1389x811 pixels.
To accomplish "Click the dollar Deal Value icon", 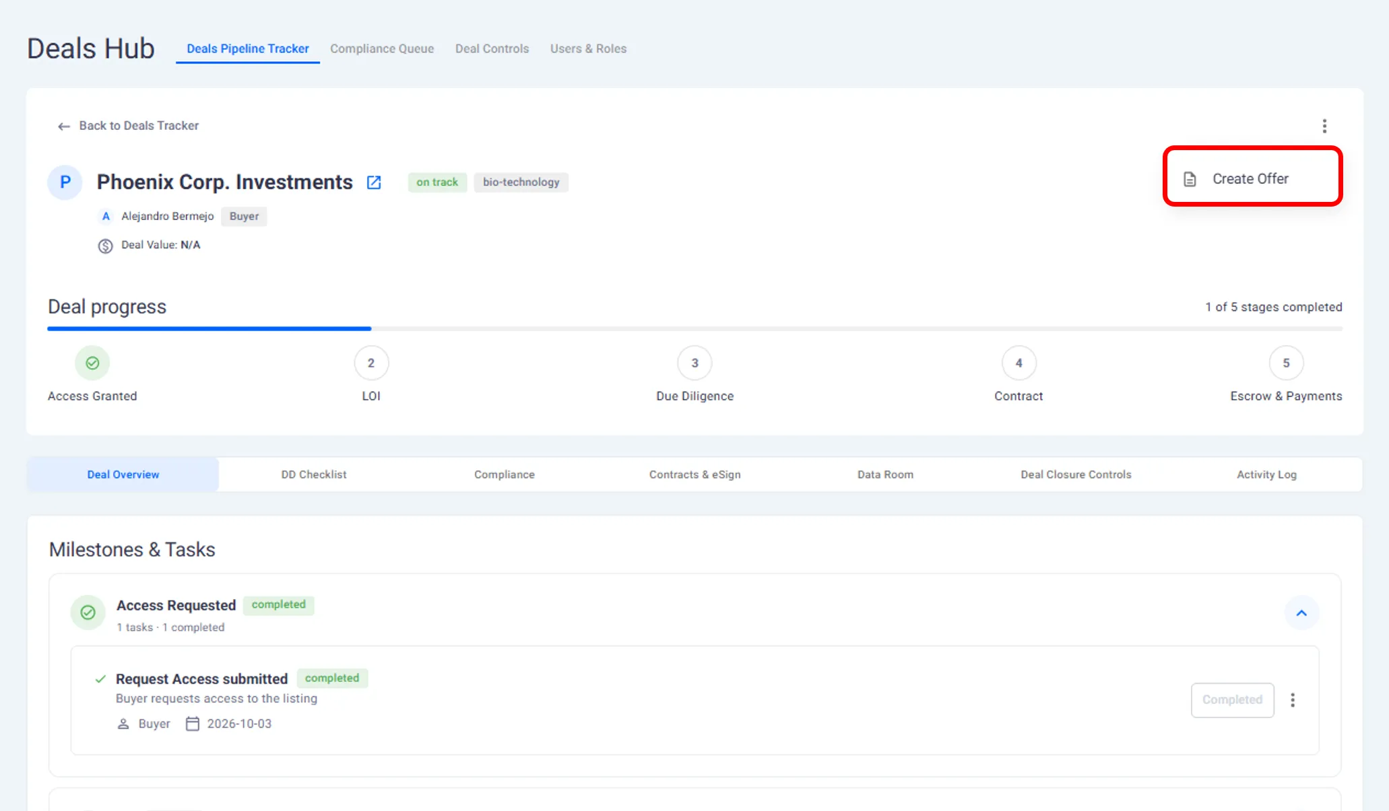I will point(105,246).
